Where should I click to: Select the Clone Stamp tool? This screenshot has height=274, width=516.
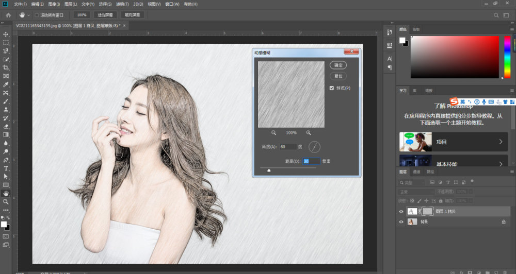[6, 110]
